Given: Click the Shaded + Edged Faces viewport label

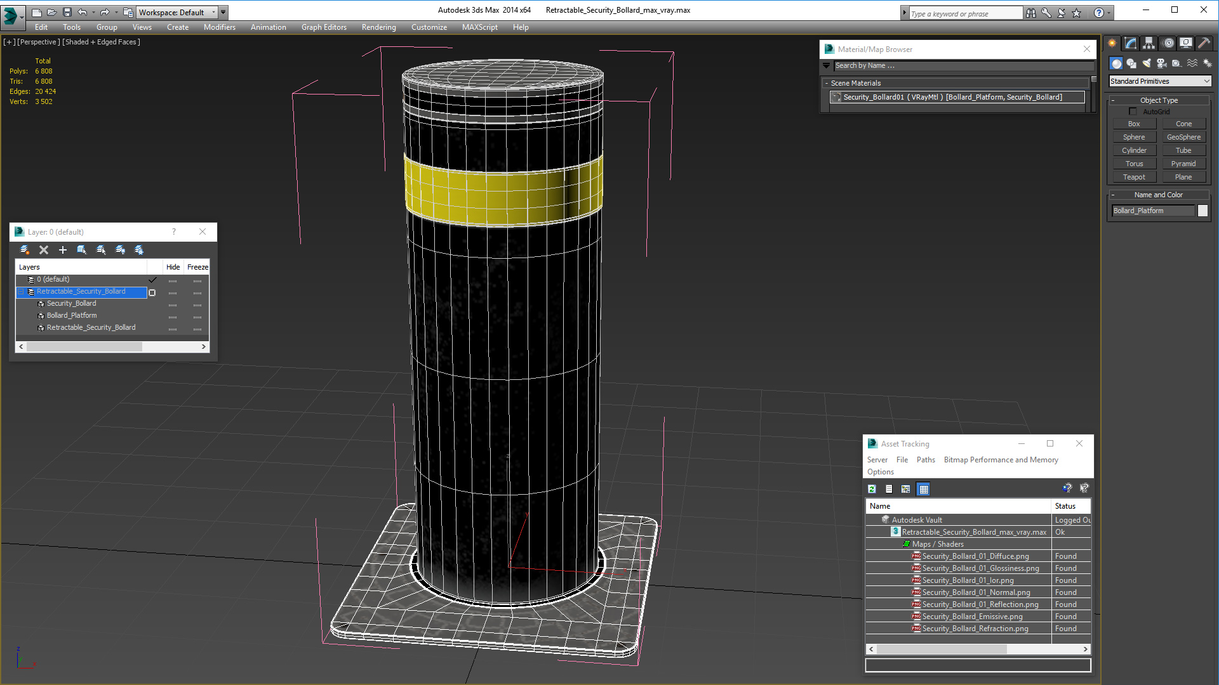Looking at the screenshot, I should click(x=101, y=42).
